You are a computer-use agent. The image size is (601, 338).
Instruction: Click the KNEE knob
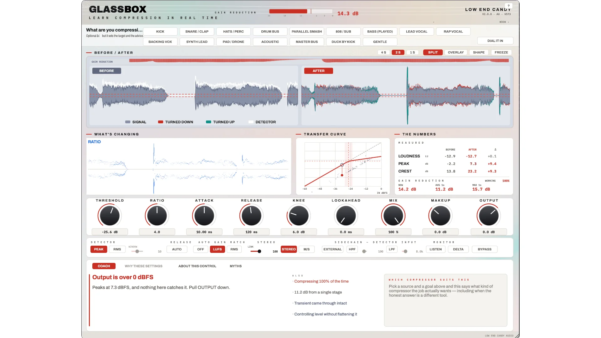point(299,216)
